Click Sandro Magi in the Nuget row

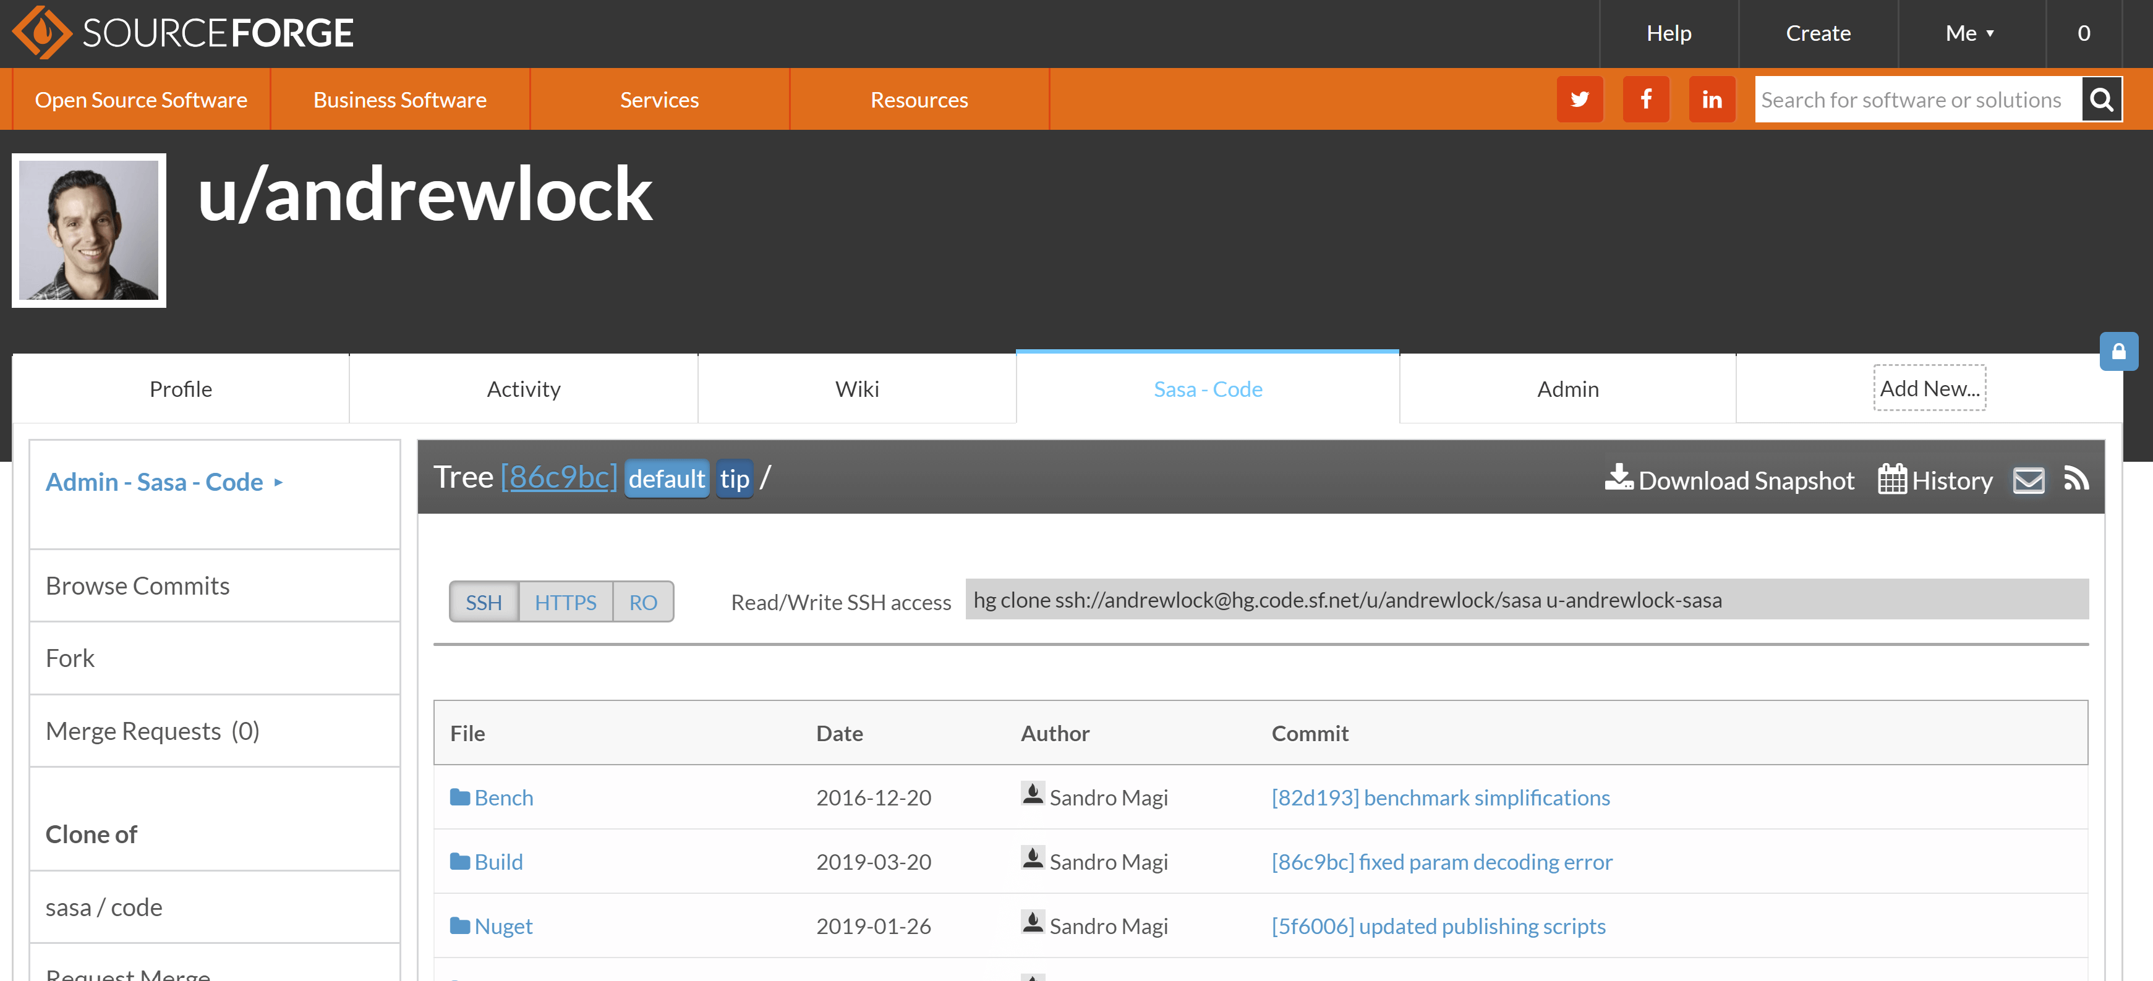1108,926
